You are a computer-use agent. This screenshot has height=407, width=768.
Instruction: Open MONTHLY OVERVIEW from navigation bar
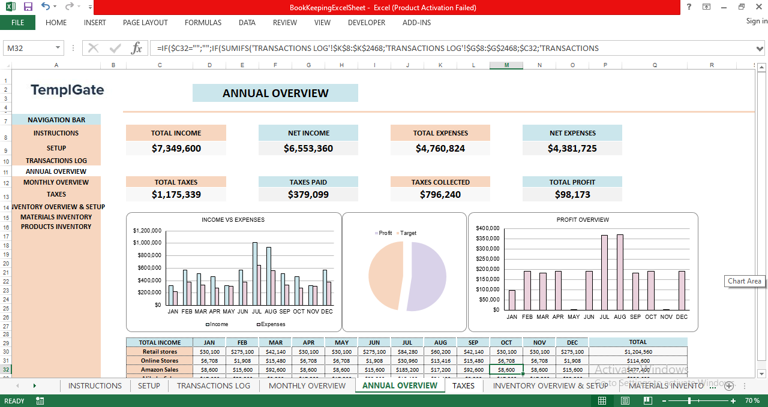[56, 182]
